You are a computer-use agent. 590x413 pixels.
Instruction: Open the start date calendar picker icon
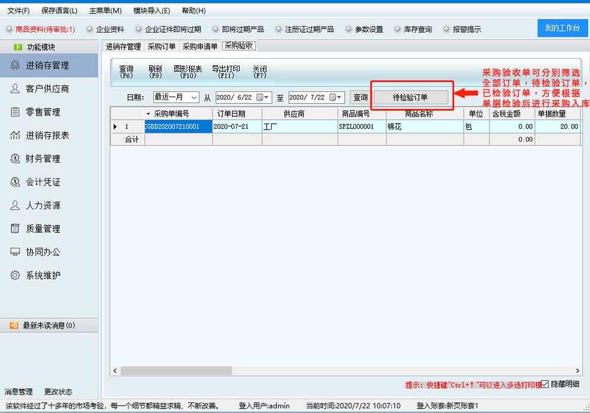pyautogui.click(x=262, y=97)
